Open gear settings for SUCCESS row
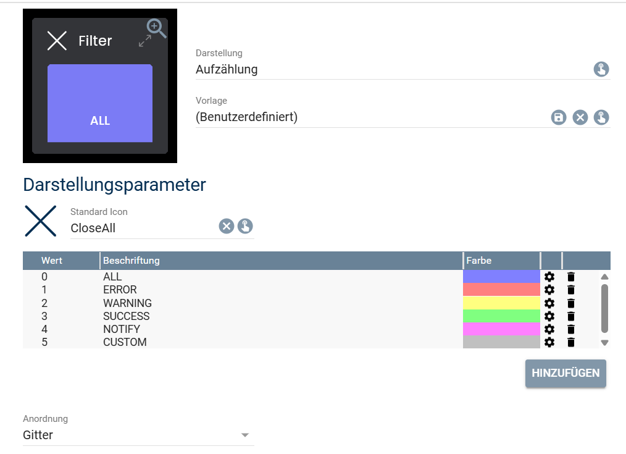Screen dimensions: 626x454 pyautogui.click(x=549, y=316)
